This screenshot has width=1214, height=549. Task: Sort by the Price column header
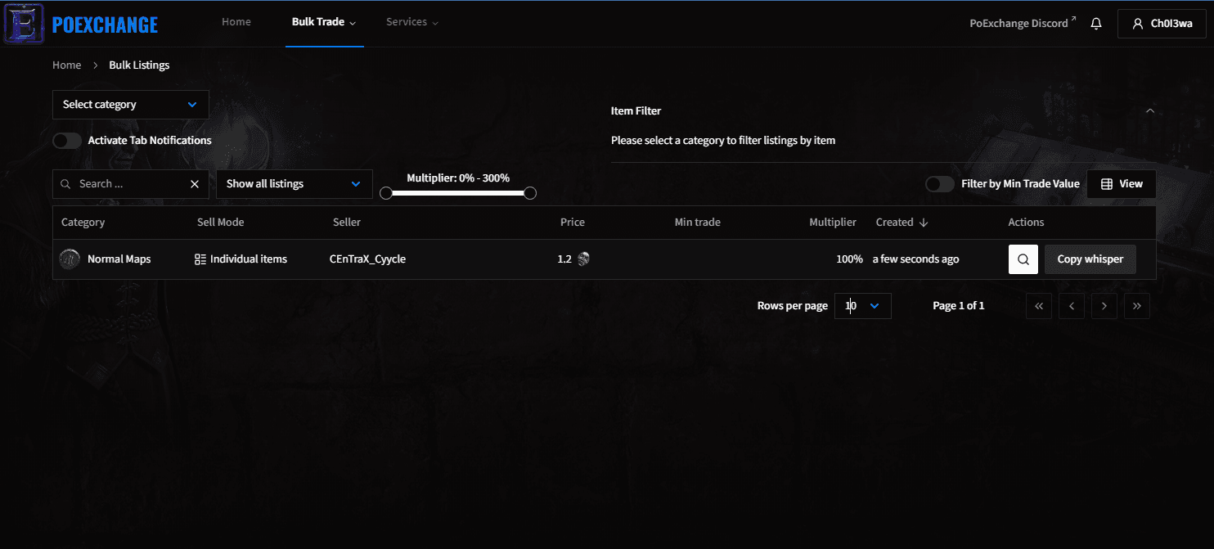click(x=573, y=223)
